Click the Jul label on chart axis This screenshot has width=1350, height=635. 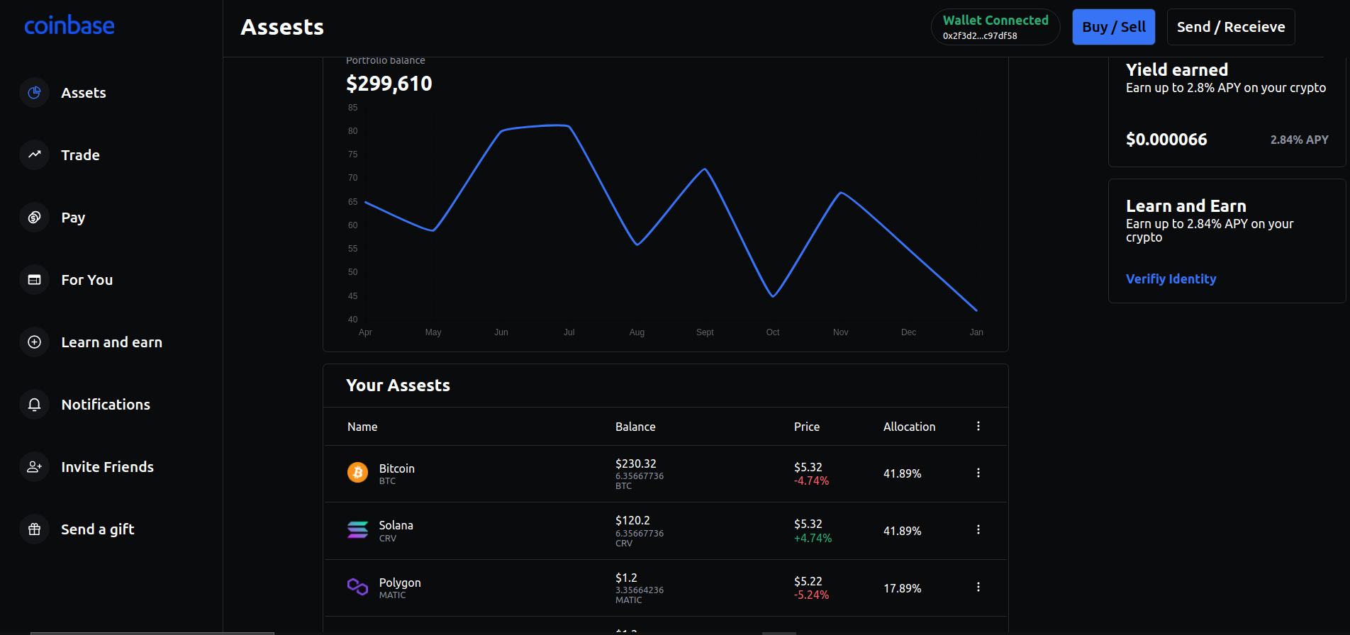tap(569, 332)
